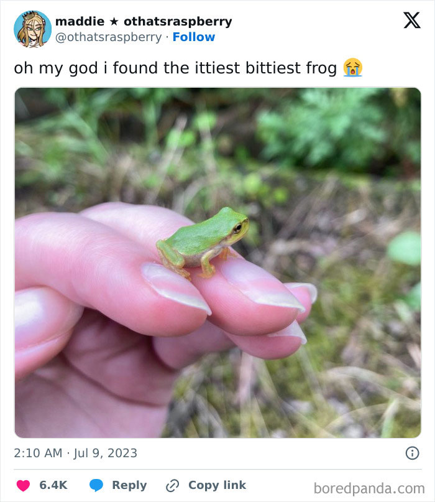The height and width of the screenshot is (502, 435).
Task: View the tiny frog photo fullscreen
Action: pyautogui.click(x=217, y=261)
